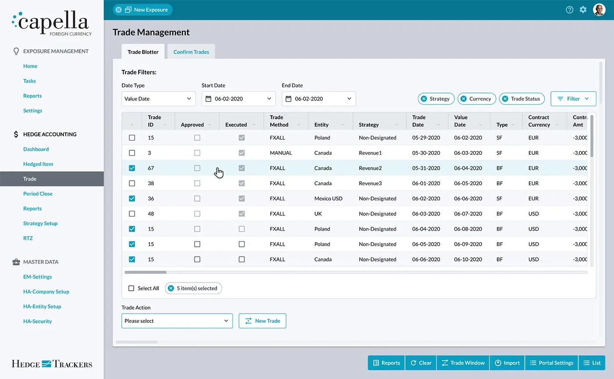Remove the Currency filter chip
This screenshot has width=614, height=379.
pos(463,99)
